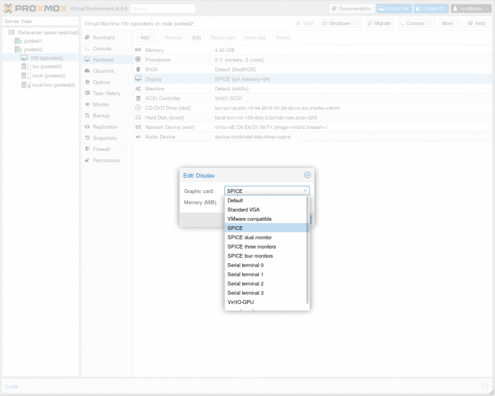Click the Help button
The width and height of the screenshot is (495, 396).
point(476,23)
